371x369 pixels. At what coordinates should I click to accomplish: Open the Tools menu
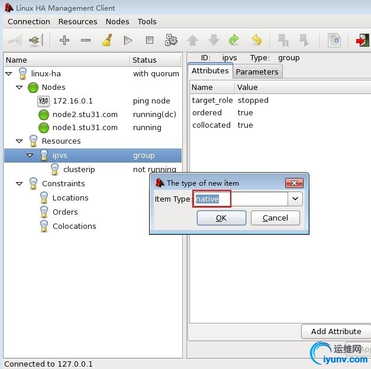147,22
